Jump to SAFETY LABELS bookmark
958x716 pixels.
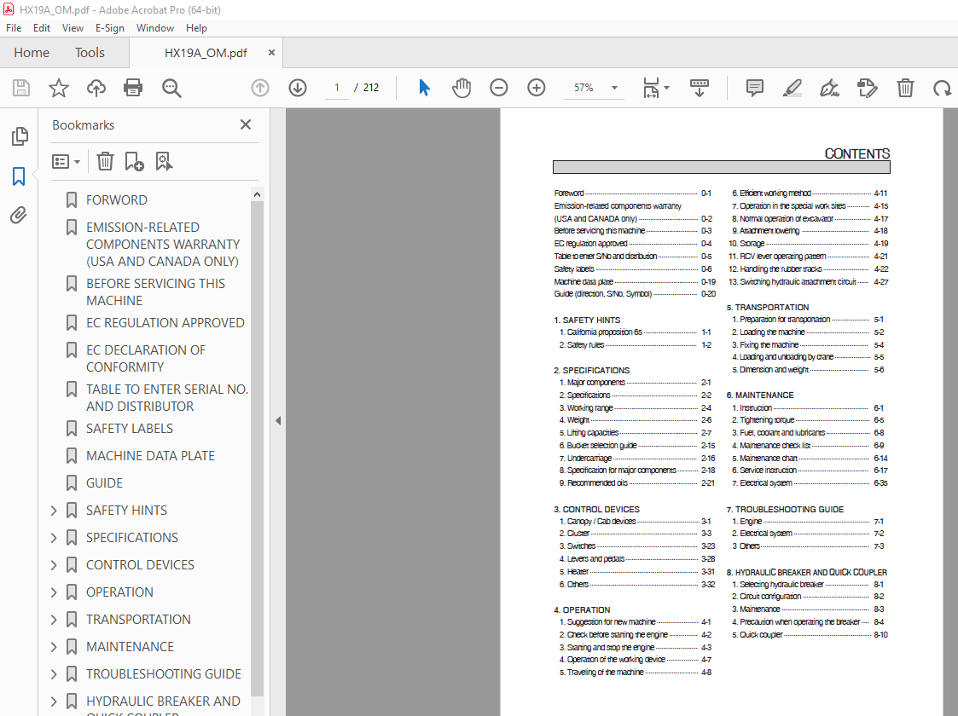click(129, 429)
